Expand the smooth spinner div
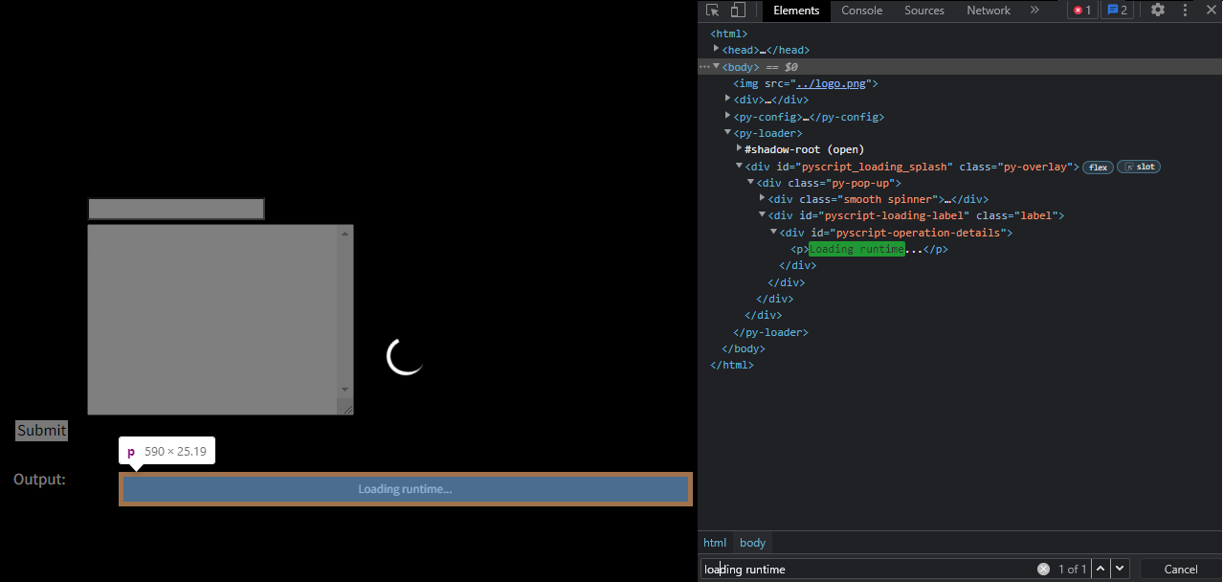Image resolution: width=1223 pixels, height=582 pixels. coord(762,198)
